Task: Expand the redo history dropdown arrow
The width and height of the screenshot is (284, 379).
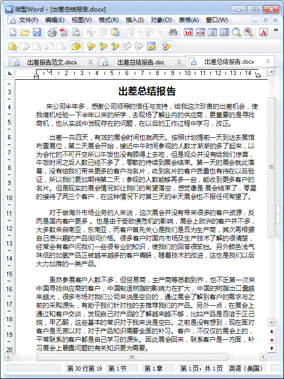Action: coord(160,32)
